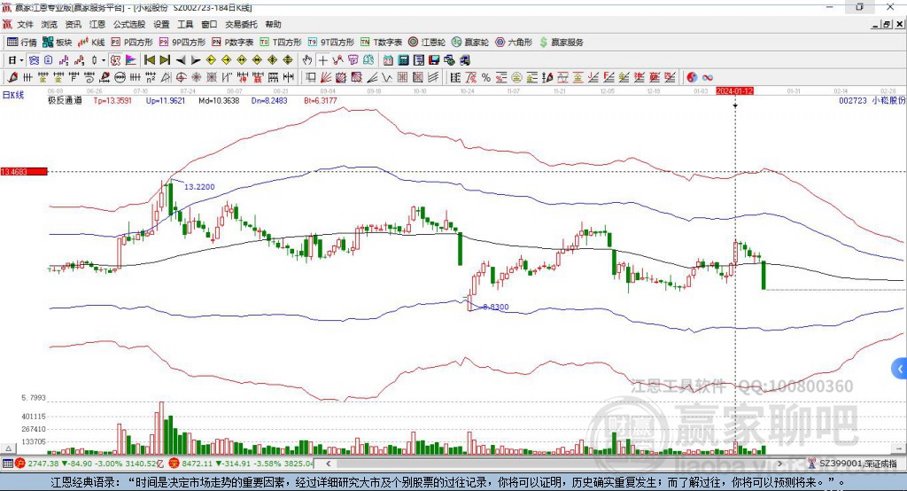Image resolution: width=907 pixels, height=491 pixels.
Task: Open the 文件 menu
Action: pos(25,24)
